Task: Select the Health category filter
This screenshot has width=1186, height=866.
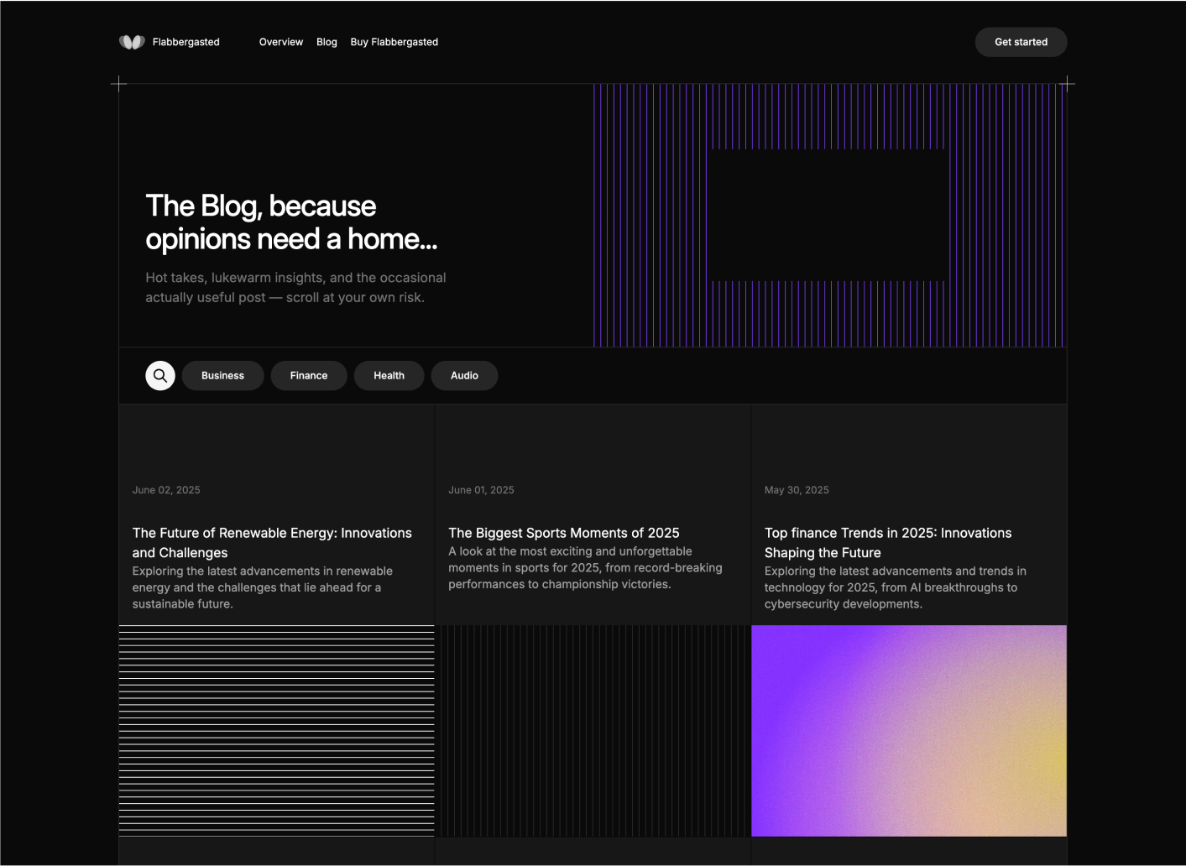Action: (x=389, y=376)
